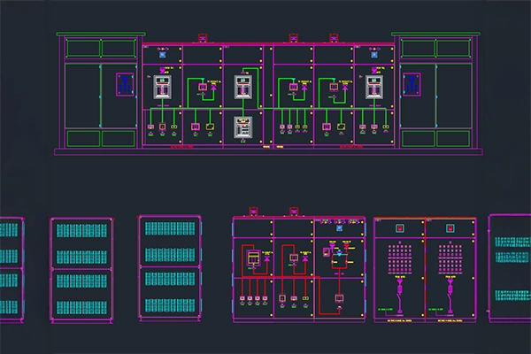Click blue indicator above leftmost top breaker

pyautogui.click(x=162, y=54)
